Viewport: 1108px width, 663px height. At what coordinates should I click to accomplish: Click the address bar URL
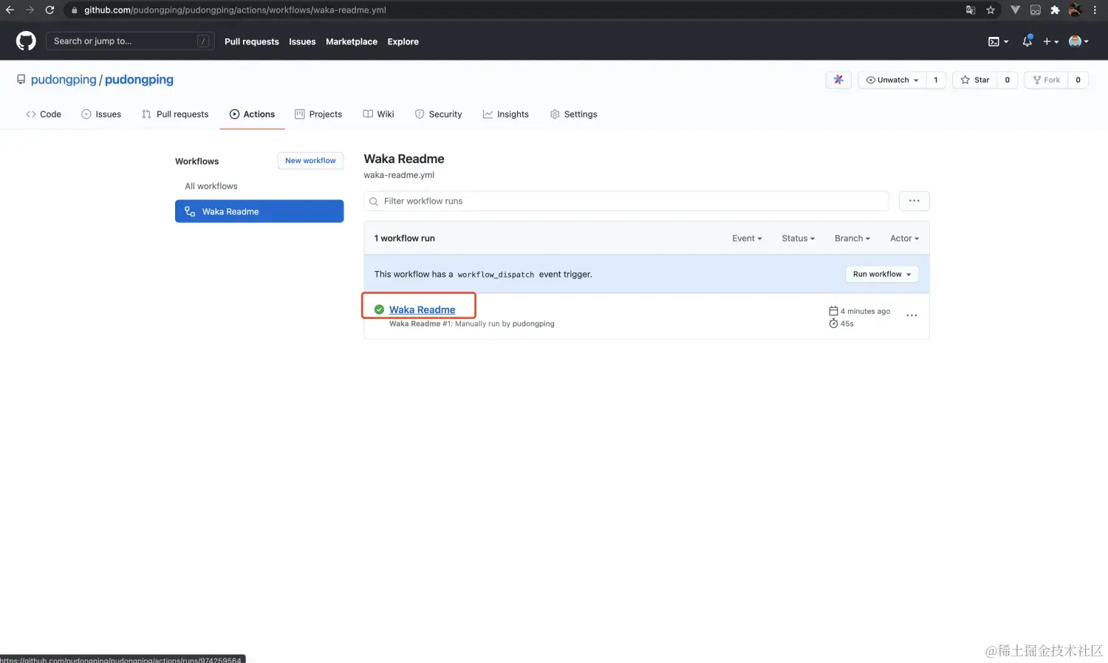(235, 10)
